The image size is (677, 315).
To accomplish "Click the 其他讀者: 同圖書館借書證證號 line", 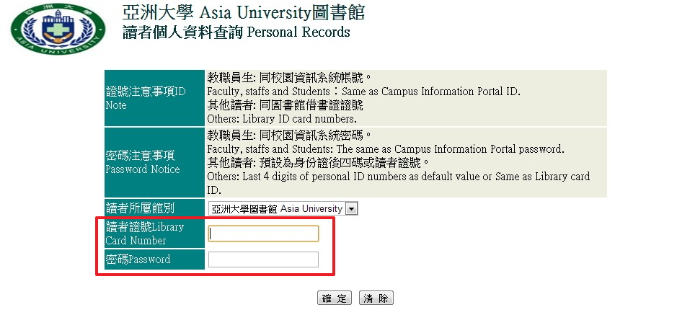I will 286,105.
